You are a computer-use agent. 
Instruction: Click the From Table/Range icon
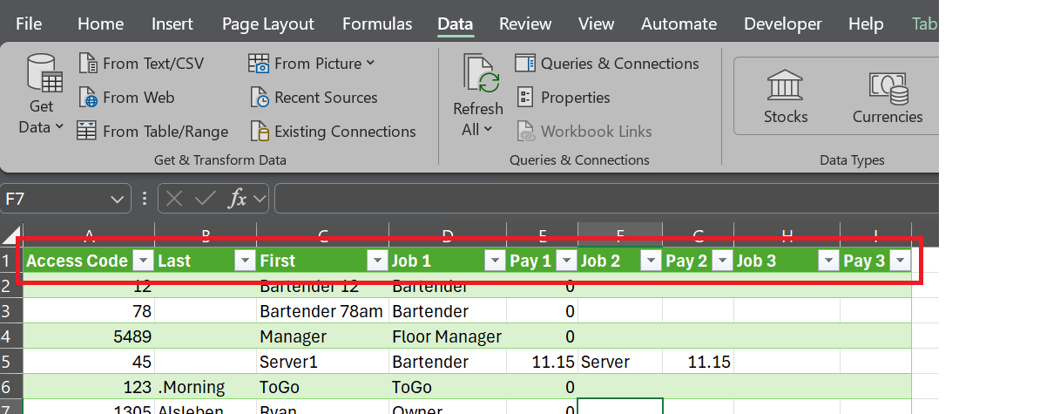point(87,132)
